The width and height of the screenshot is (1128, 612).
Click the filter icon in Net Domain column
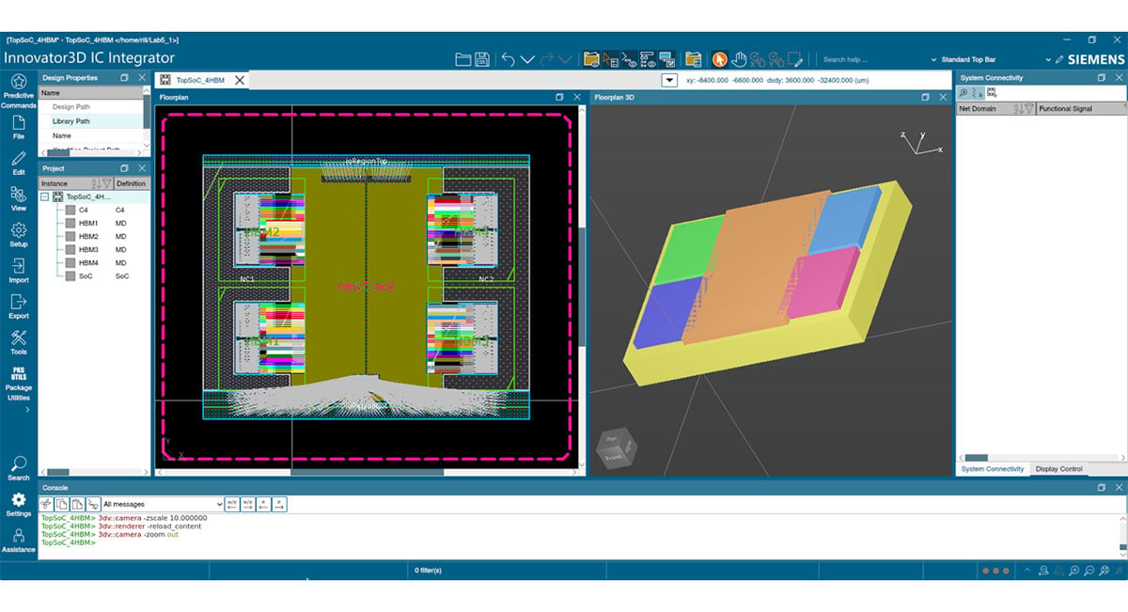[x=1028, y=109]
